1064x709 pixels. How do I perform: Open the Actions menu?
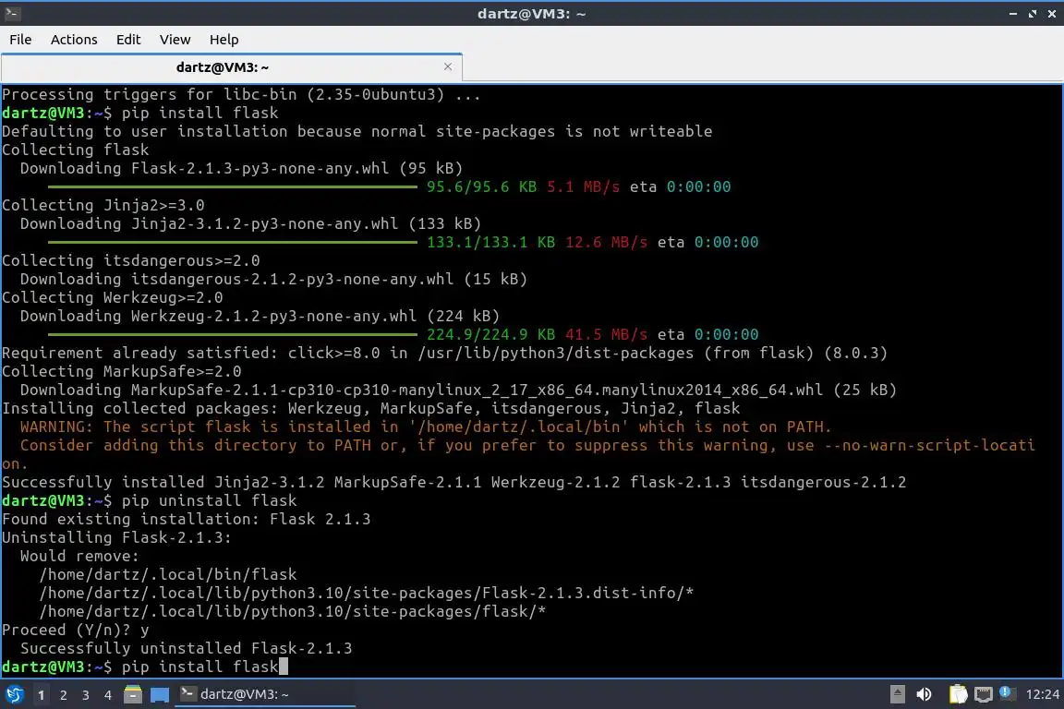point(74,40)
